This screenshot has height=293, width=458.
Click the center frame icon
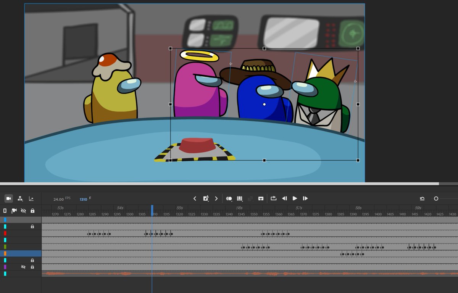[x=261, y=198]
